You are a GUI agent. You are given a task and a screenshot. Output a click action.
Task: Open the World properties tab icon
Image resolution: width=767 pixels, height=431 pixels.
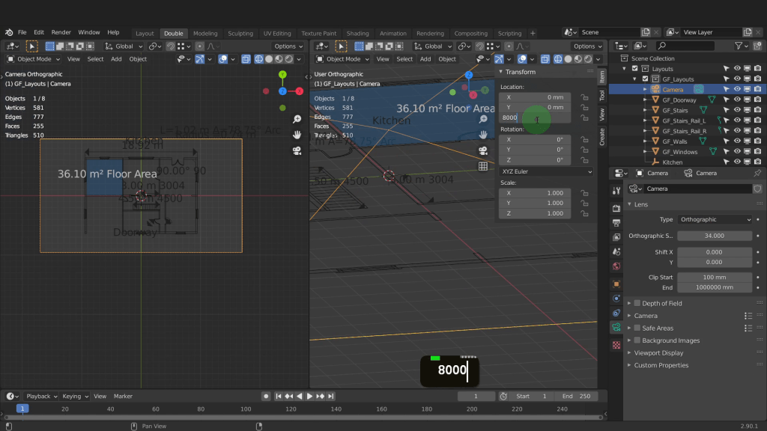pos(616,266)
